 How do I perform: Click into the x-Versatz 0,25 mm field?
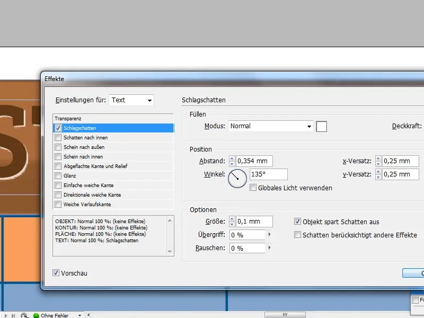[401, 161]
